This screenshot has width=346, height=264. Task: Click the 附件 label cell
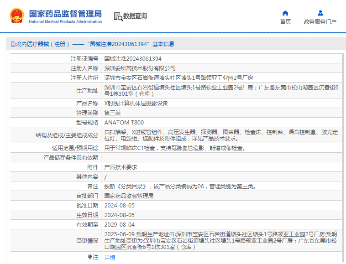(x=56, y=167)
